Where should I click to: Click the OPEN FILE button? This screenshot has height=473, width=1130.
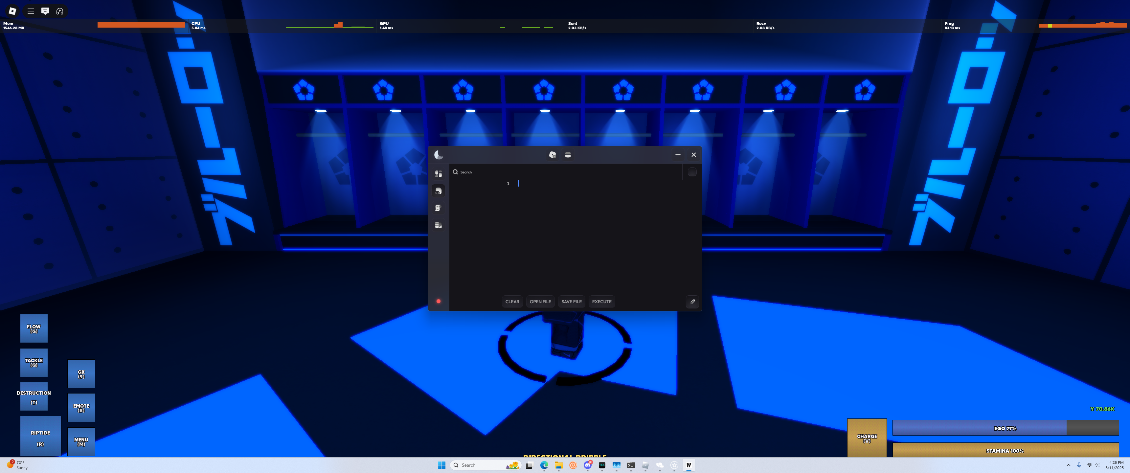[x=540, y=302]
